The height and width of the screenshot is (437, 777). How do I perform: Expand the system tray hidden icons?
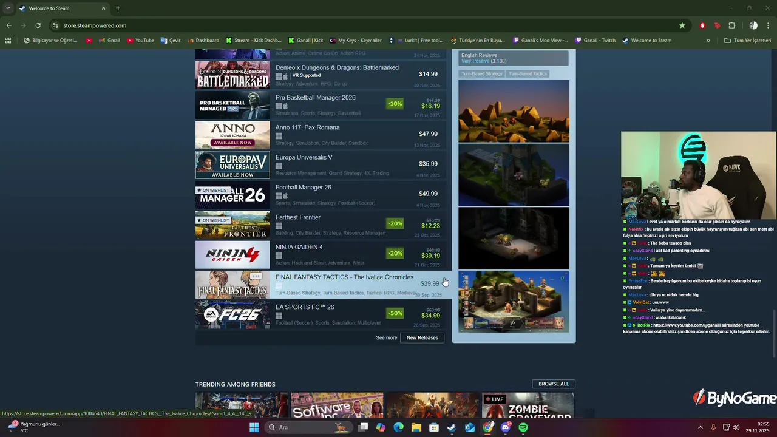[x=700, y=427]
